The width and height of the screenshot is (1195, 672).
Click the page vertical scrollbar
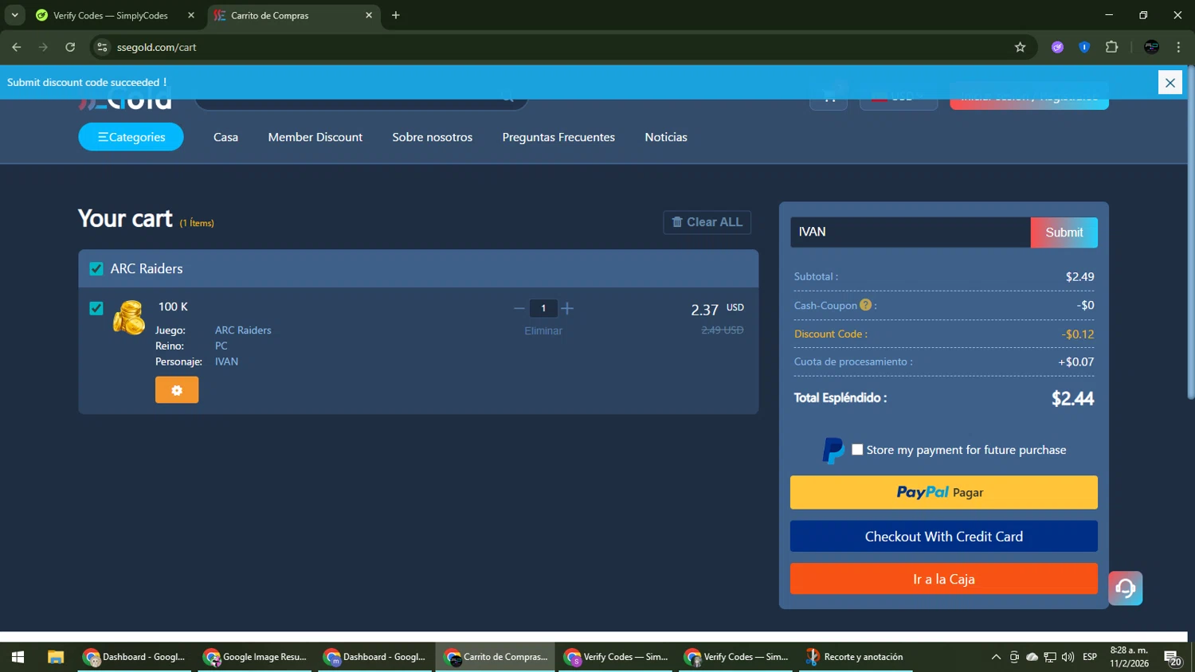point(1190,233)
